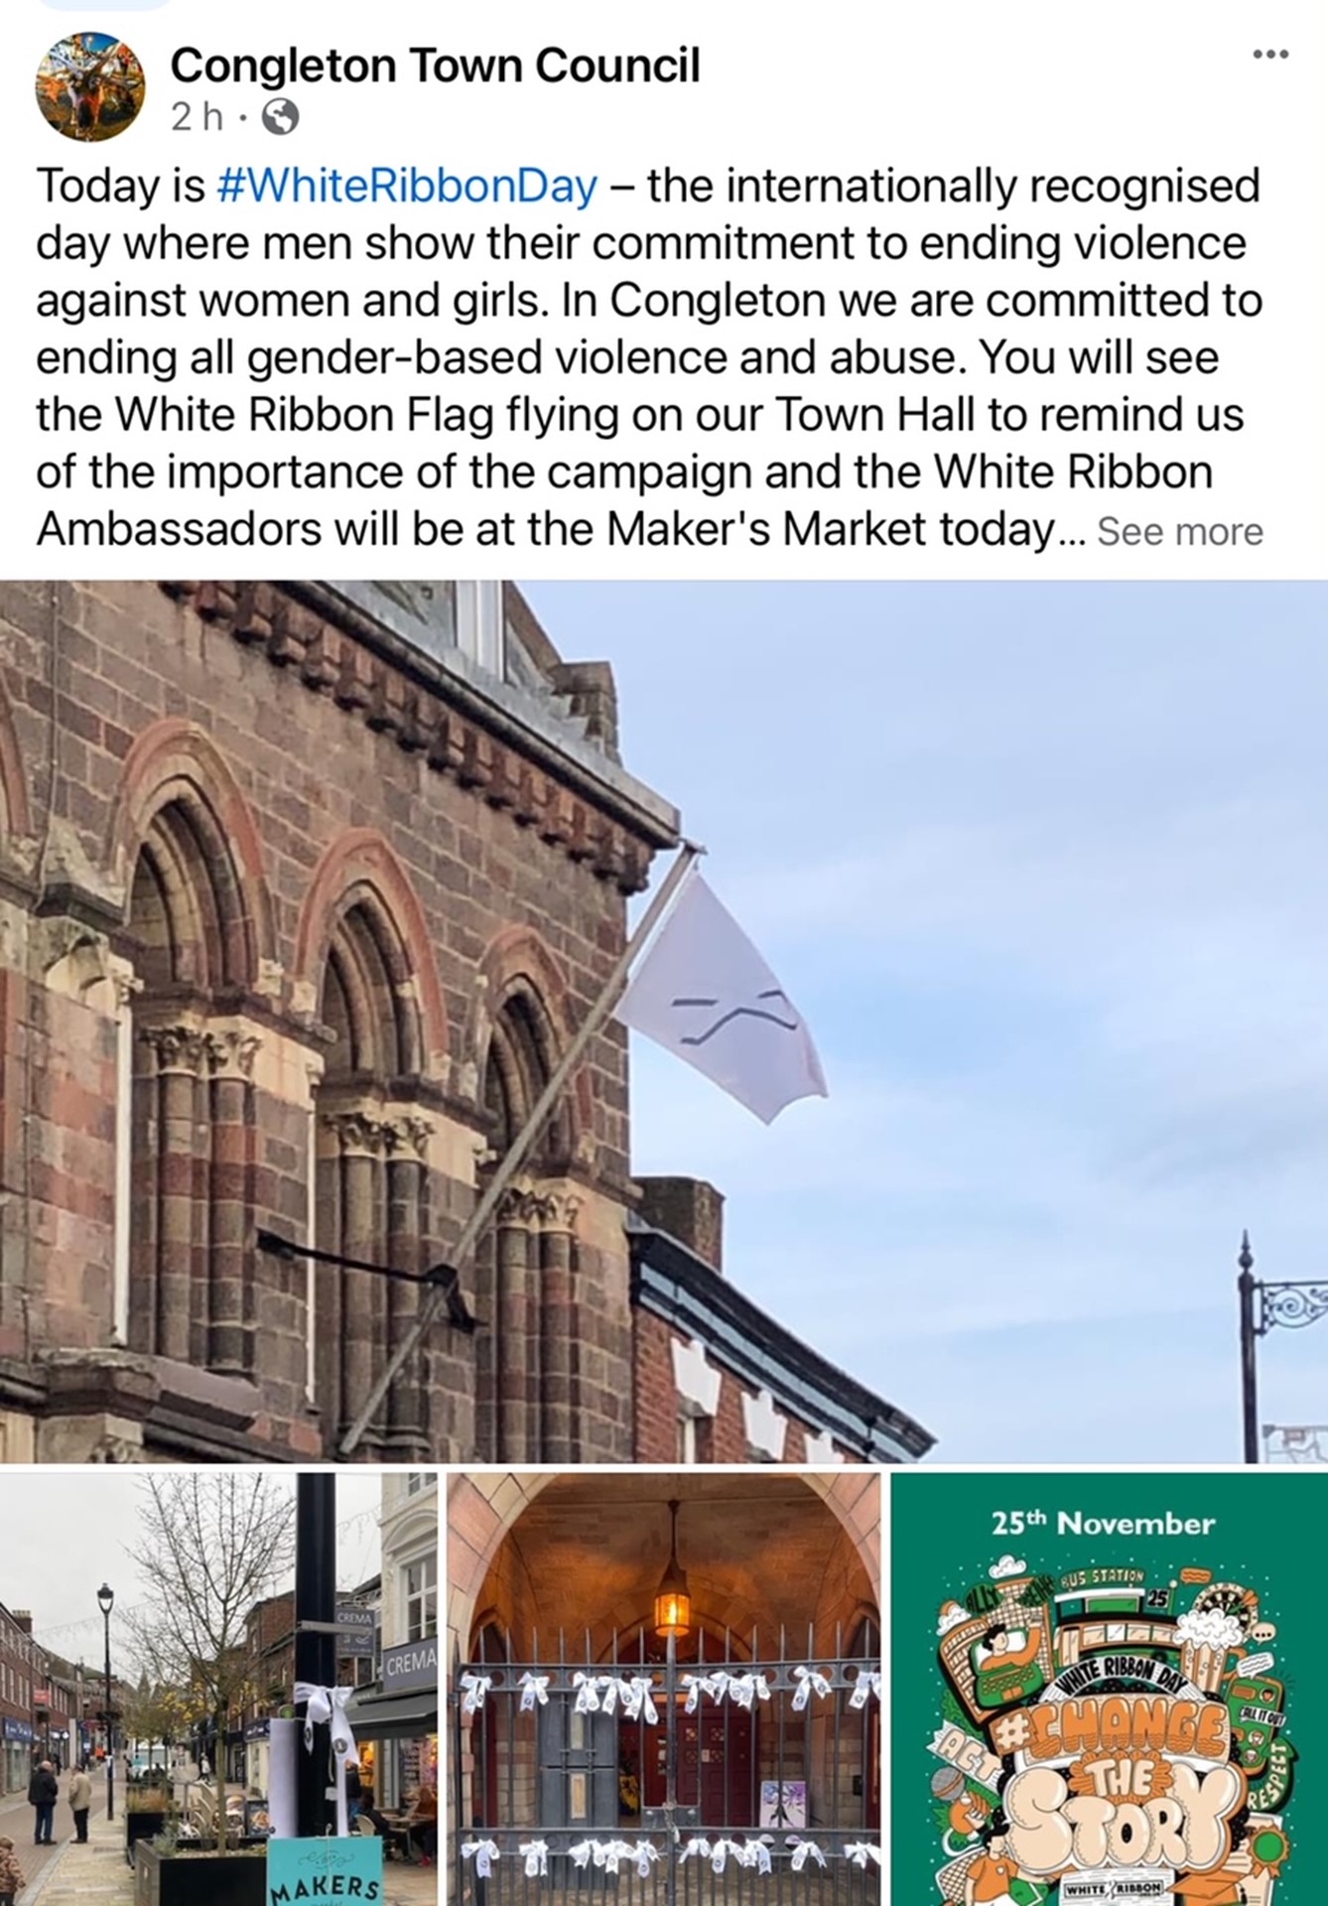The height and width of the screenshot is (1906, 1328).
Task: Open the 25th November green poster
Action: [1109, 1690]
